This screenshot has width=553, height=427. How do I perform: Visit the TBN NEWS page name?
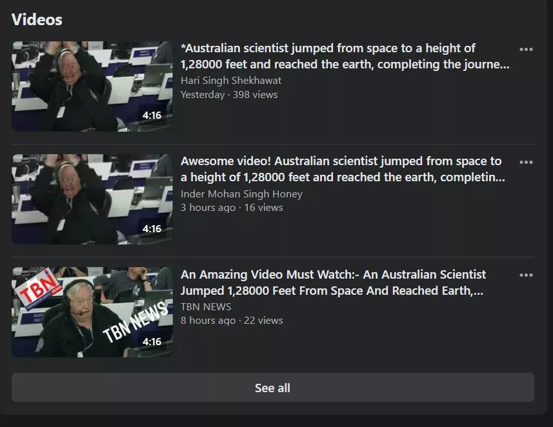[x=206, y=307]
